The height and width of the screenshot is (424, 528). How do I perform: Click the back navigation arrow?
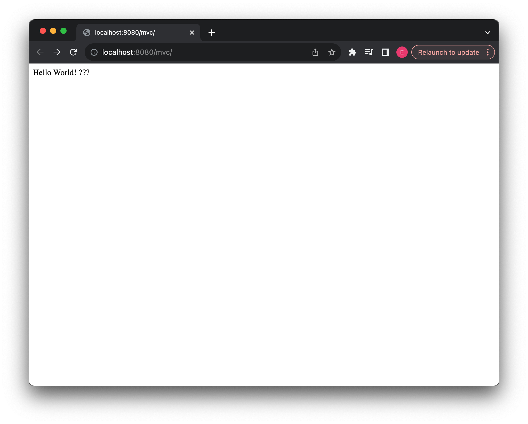pyautogui.click(x=40, y=52)
